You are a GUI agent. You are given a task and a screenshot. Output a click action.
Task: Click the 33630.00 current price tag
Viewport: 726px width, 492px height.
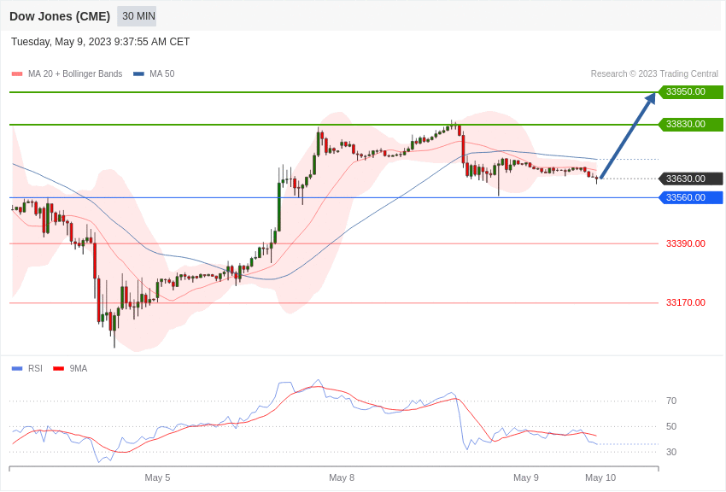tap(690, 179)
